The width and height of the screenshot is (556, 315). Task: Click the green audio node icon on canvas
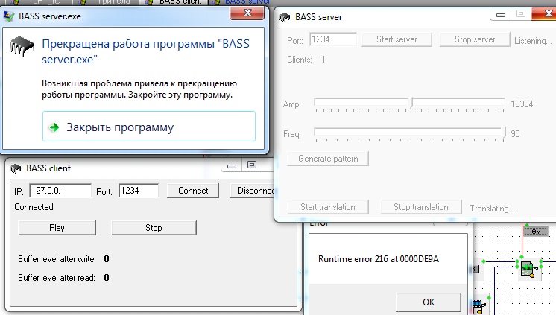coord(528,270)
